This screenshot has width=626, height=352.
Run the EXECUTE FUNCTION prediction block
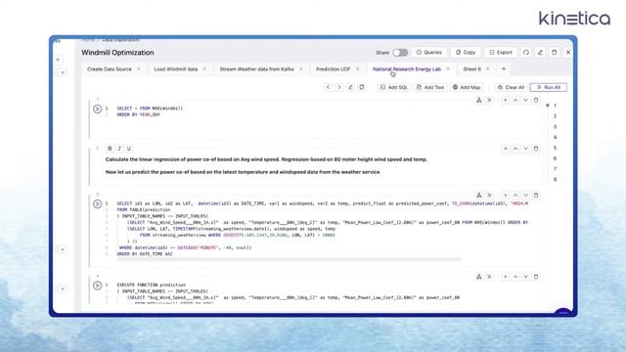(97, 286)
